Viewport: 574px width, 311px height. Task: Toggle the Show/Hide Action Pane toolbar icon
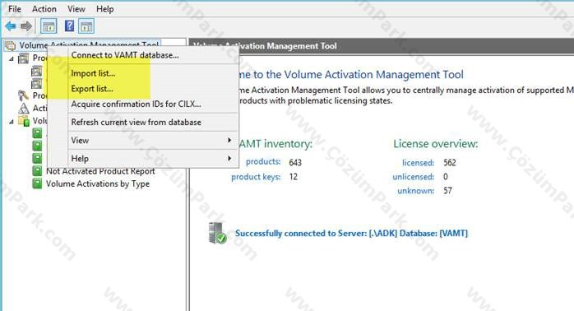tap(86, 26)
